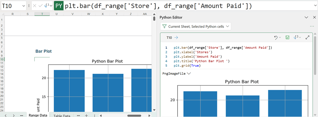Image resolution: width=318 pixels, height=117 pixels.
Task: Confirm formula entry with the checkmark
Action: click(40, 6)
